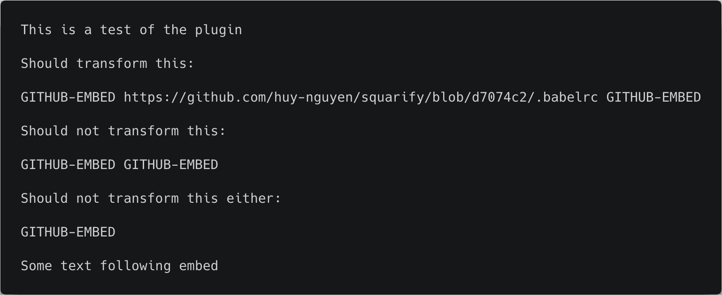Click the left GITHUB-EMBED in the doubled line
Screen dimensions: 722x295
tap(68, 165)
